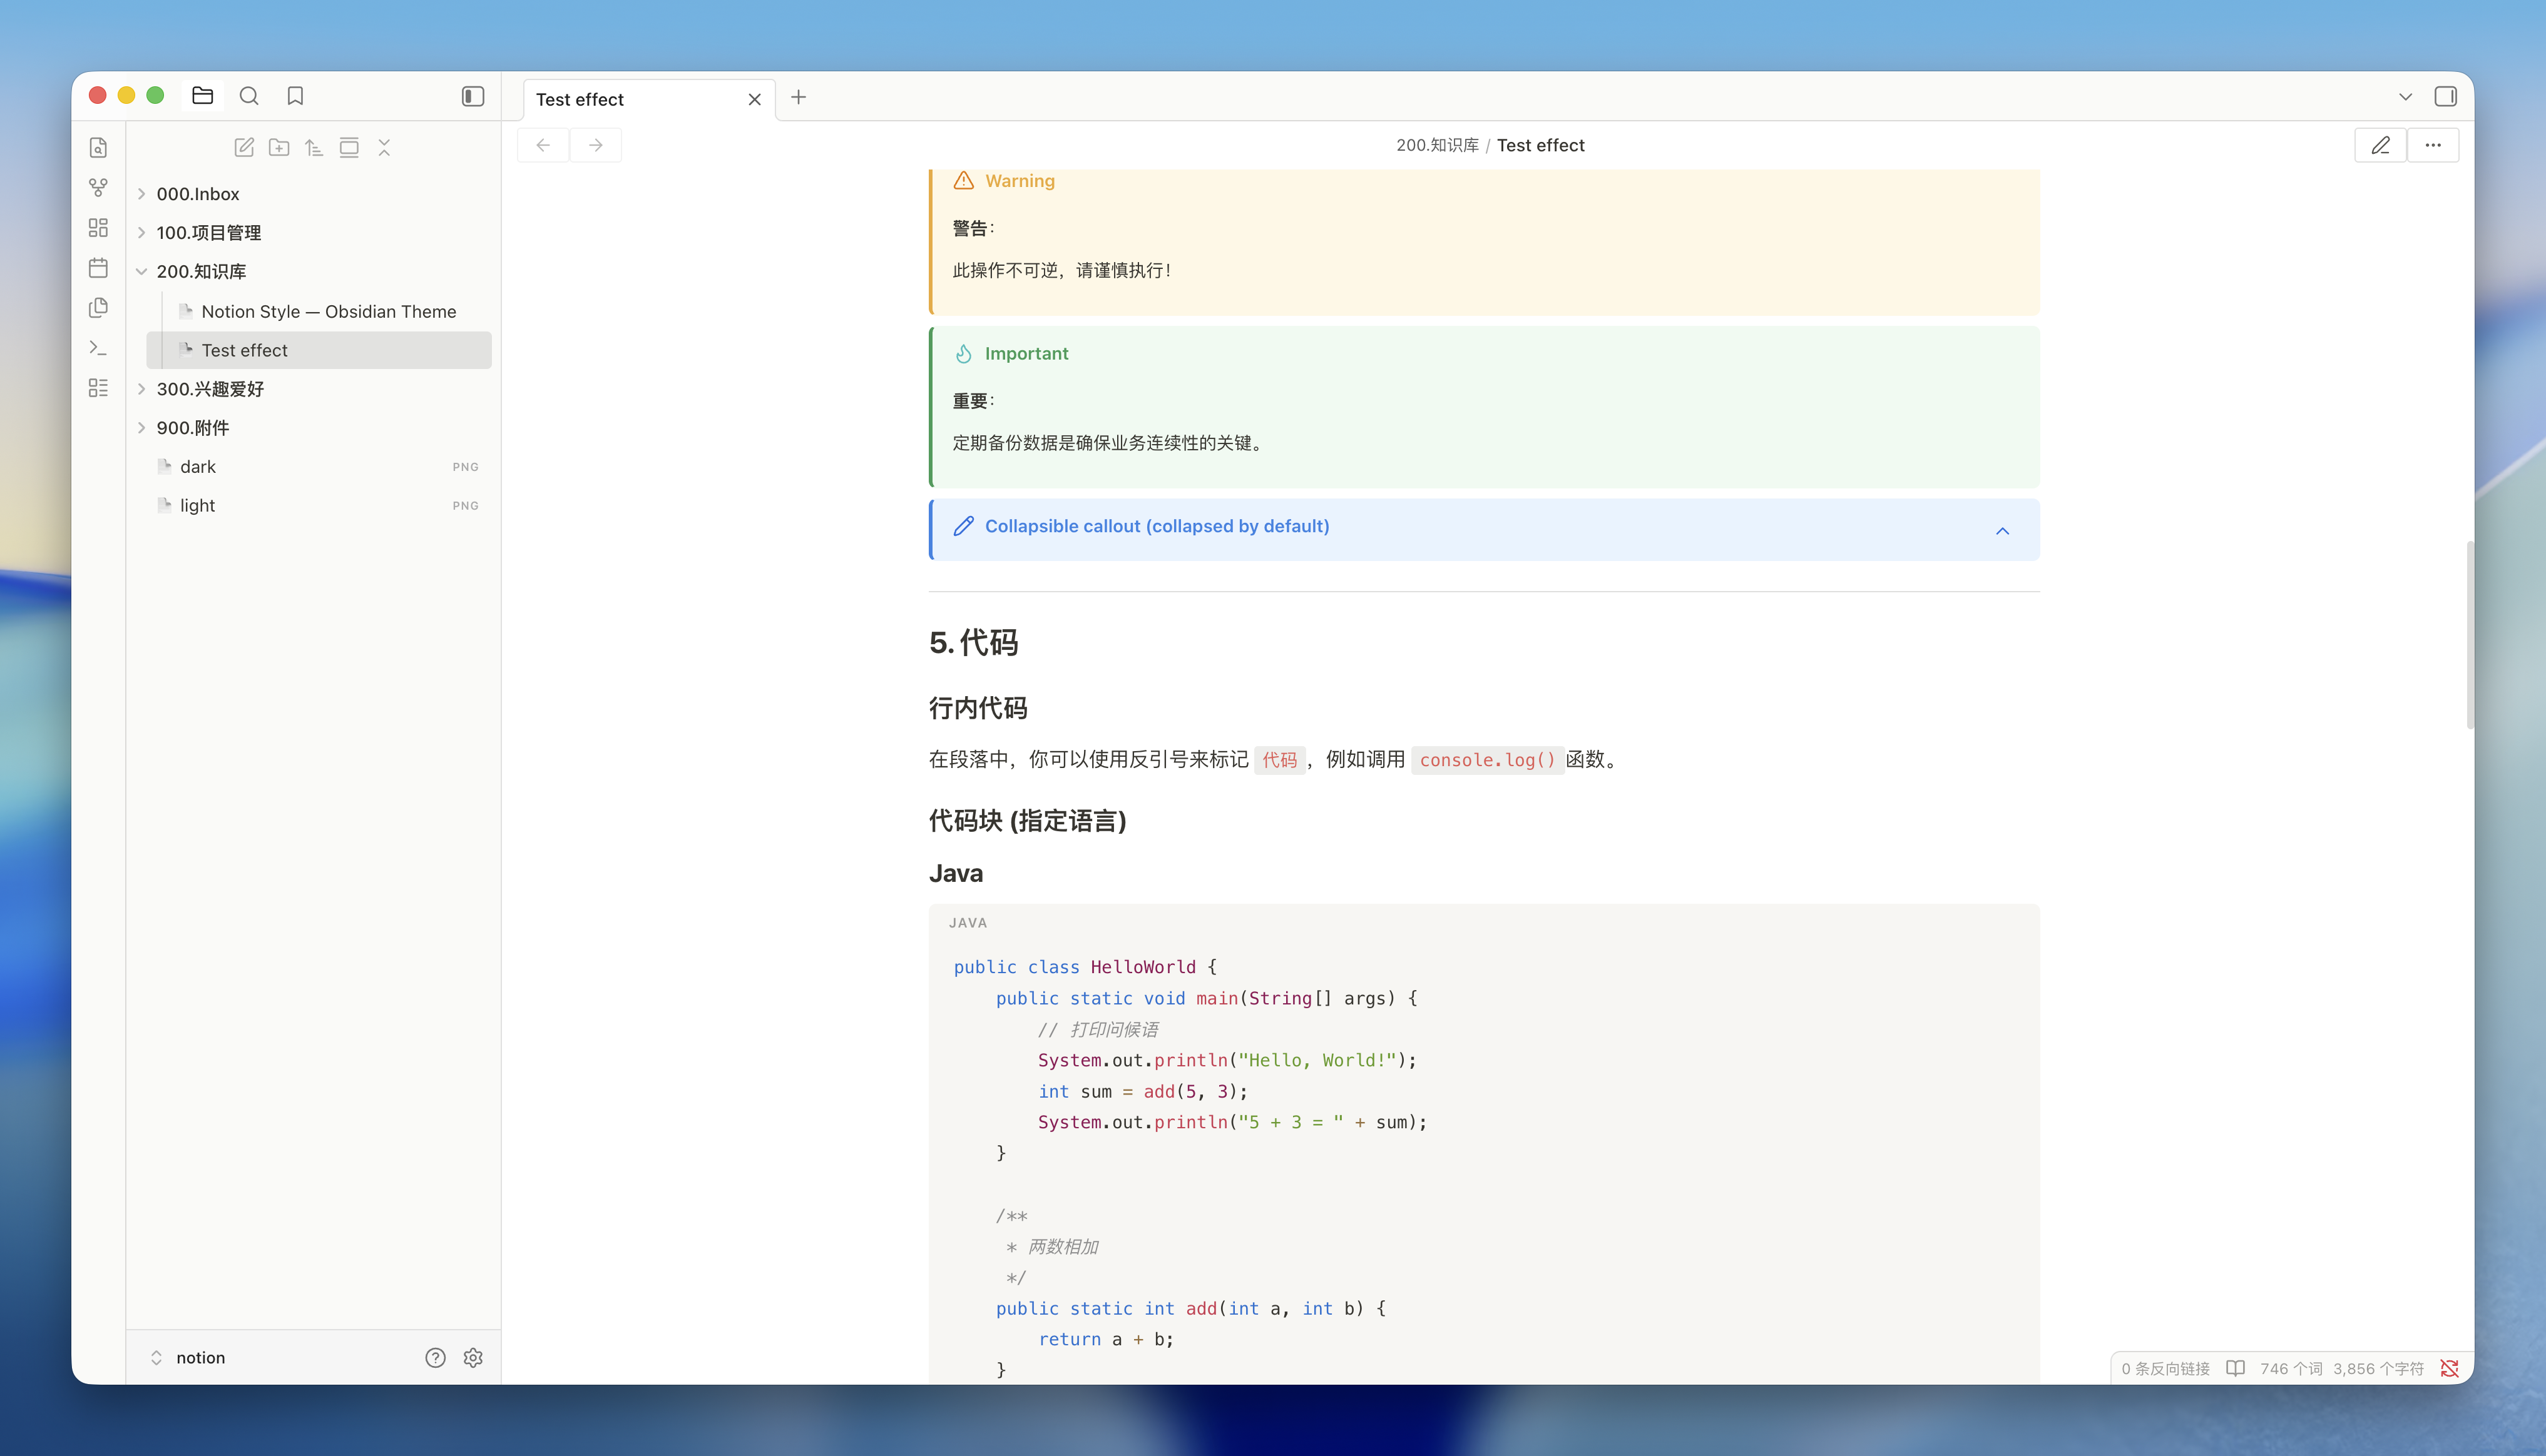This screenshot has width=2546, height=1456.
Task: Open the more options menu
Action: pyautogui.click(x=2433, y=146)
